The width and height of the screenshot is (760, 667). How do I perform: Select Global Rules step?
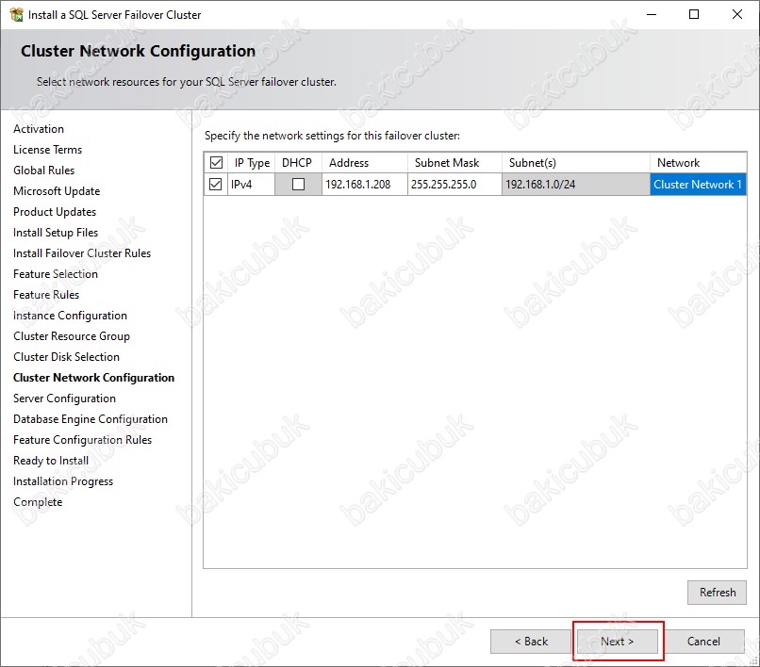coord(44,171)
